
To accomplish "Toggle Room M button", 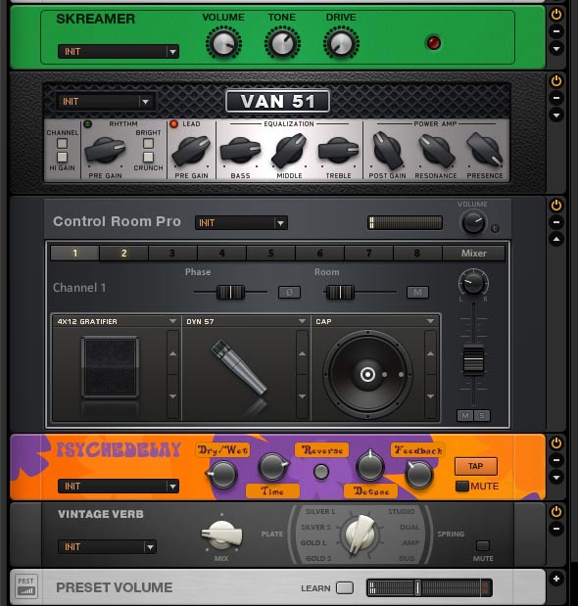I will [x=417, y=292].
